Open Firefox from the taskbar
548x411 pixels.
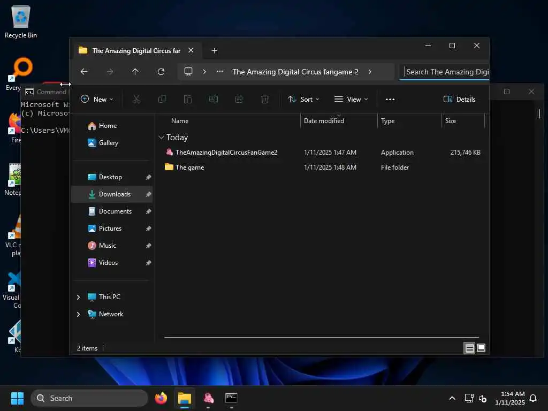click(x=161, y=398)
